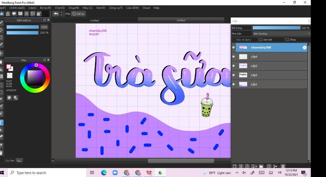Merge layer down icon
The image size is (326, 177).
click(x=275, y=166)
